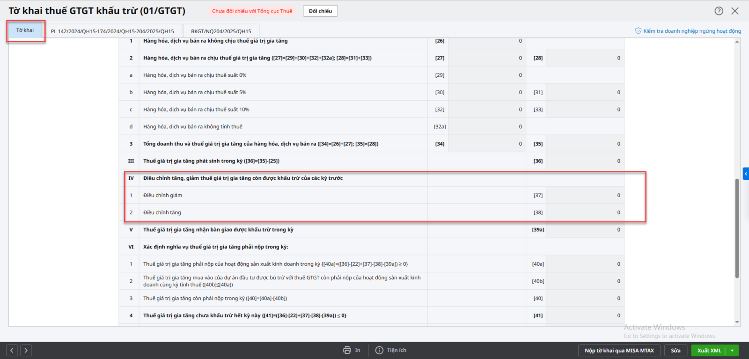
Task: Go to previous record arrow
Action: point(12,350)
